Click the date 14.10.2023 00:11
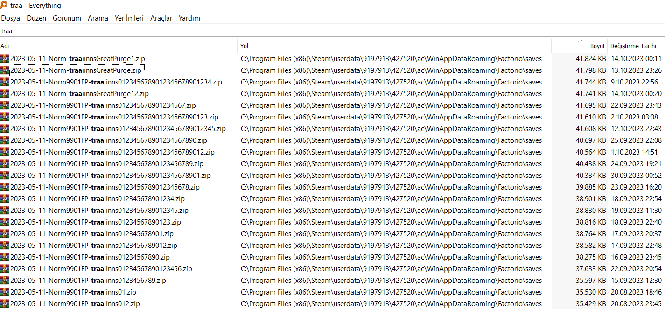Viewport: 665px width, 309px height. click(x=636, y=59)
